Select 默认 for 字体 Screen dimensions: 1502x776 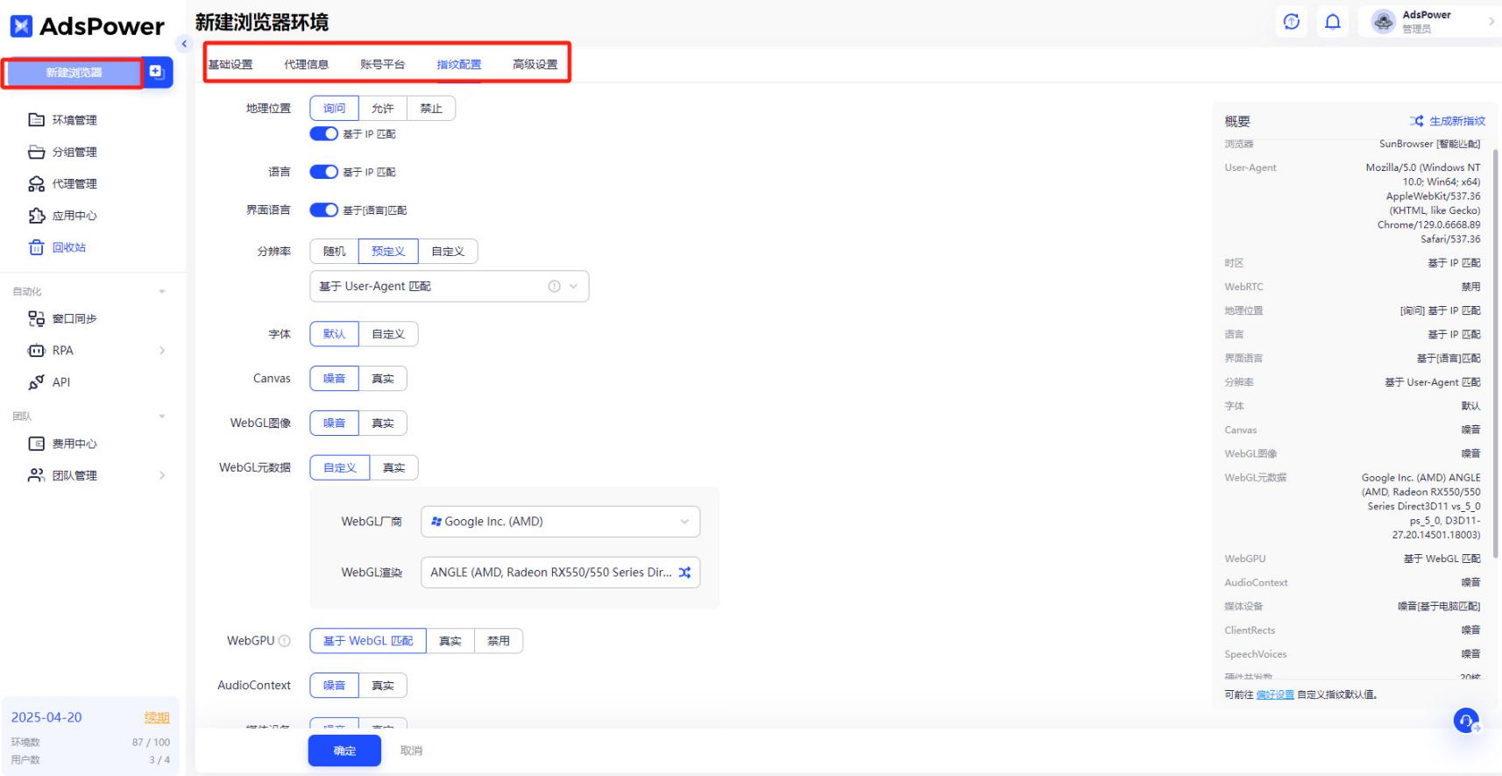point(335,334)
